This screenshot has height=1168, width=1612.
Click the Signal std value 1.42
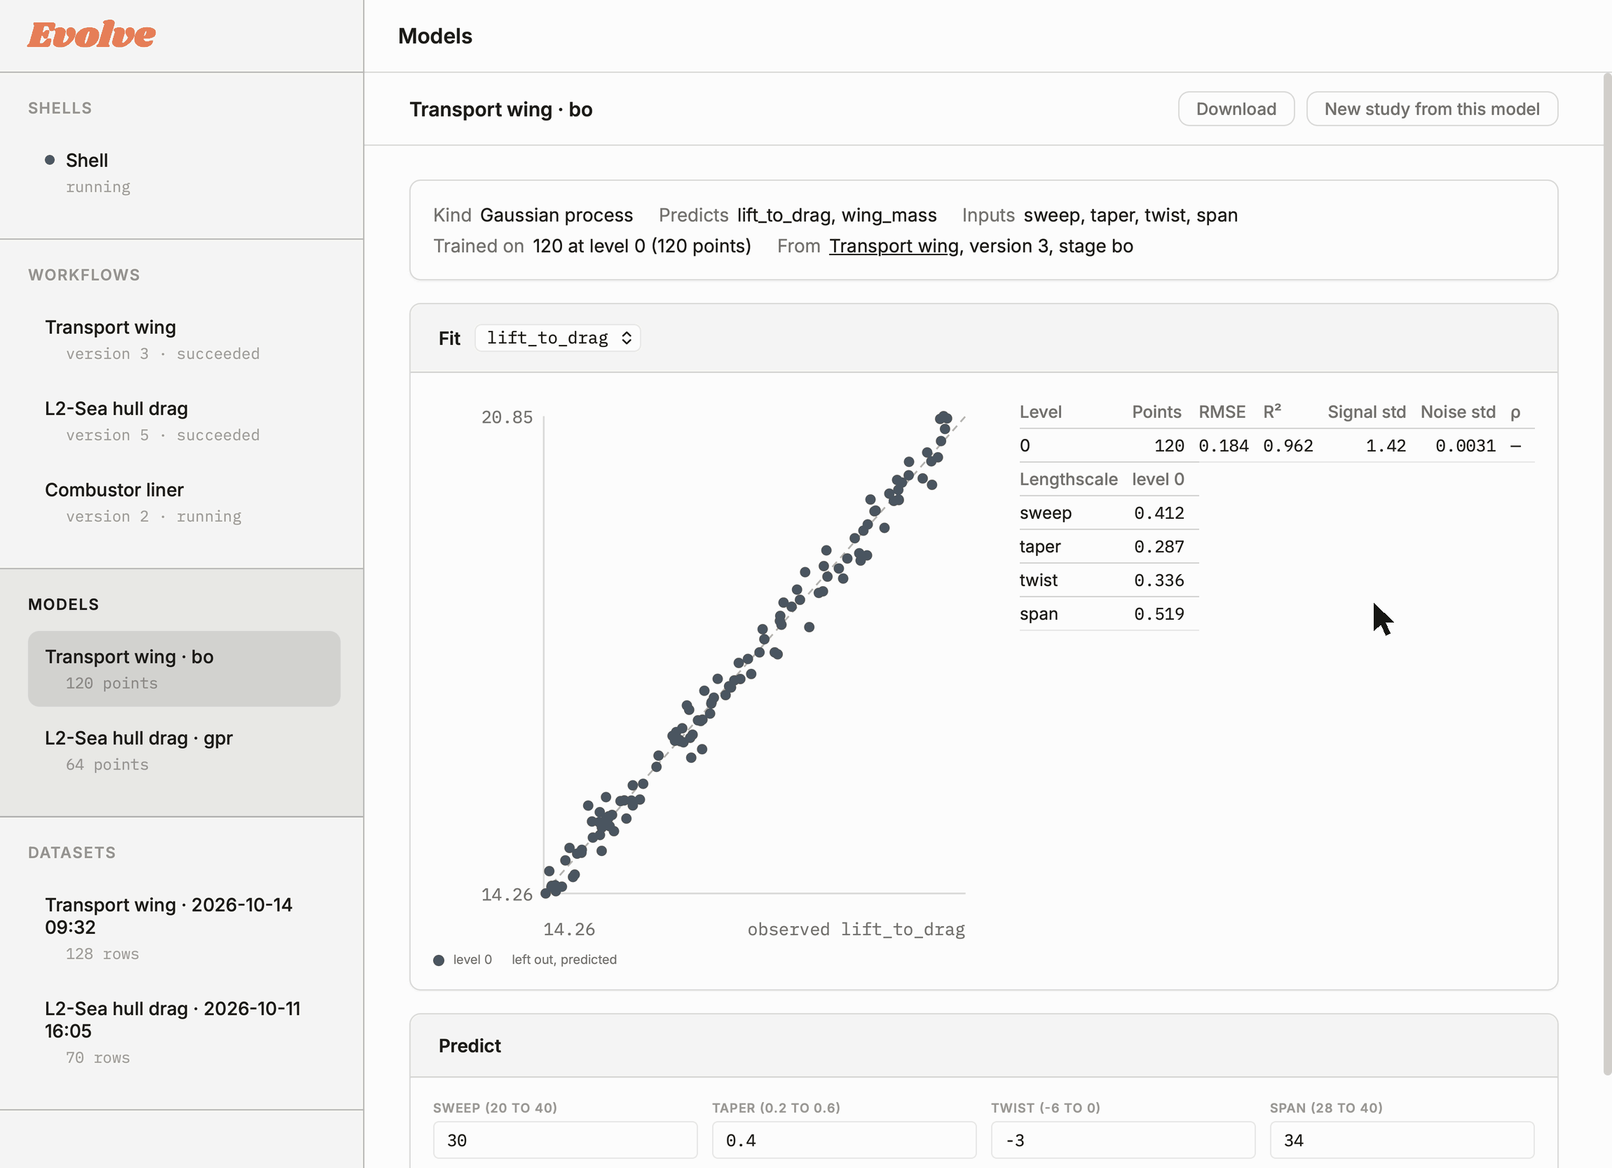[1385, 446]
